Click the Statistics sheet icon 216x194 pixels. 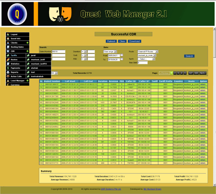click(x=8, y=64)
